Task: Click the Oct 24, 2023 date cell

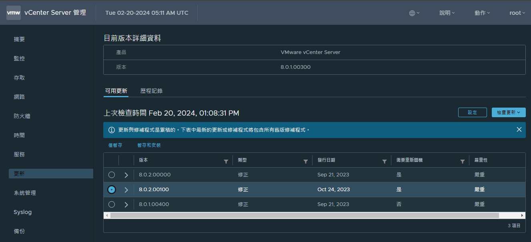Action: coord(334,190)
